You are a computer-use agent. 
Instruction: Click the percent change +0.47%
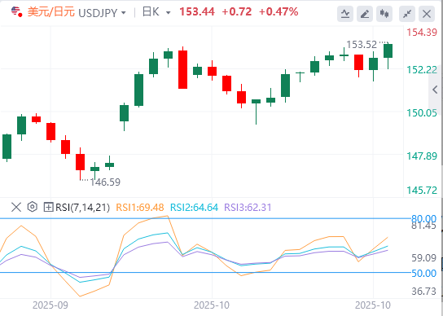point(279,12)
